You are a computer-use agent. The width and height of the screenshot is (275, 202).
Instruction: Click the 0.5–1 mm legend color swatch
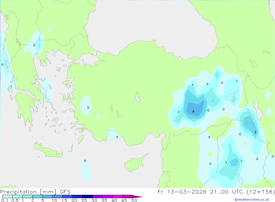click(18, 196)
